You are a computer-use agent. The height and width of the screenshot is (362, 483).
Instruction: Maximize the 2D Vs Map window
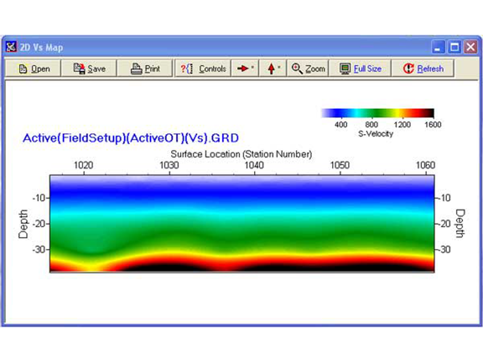pos(454,47)
